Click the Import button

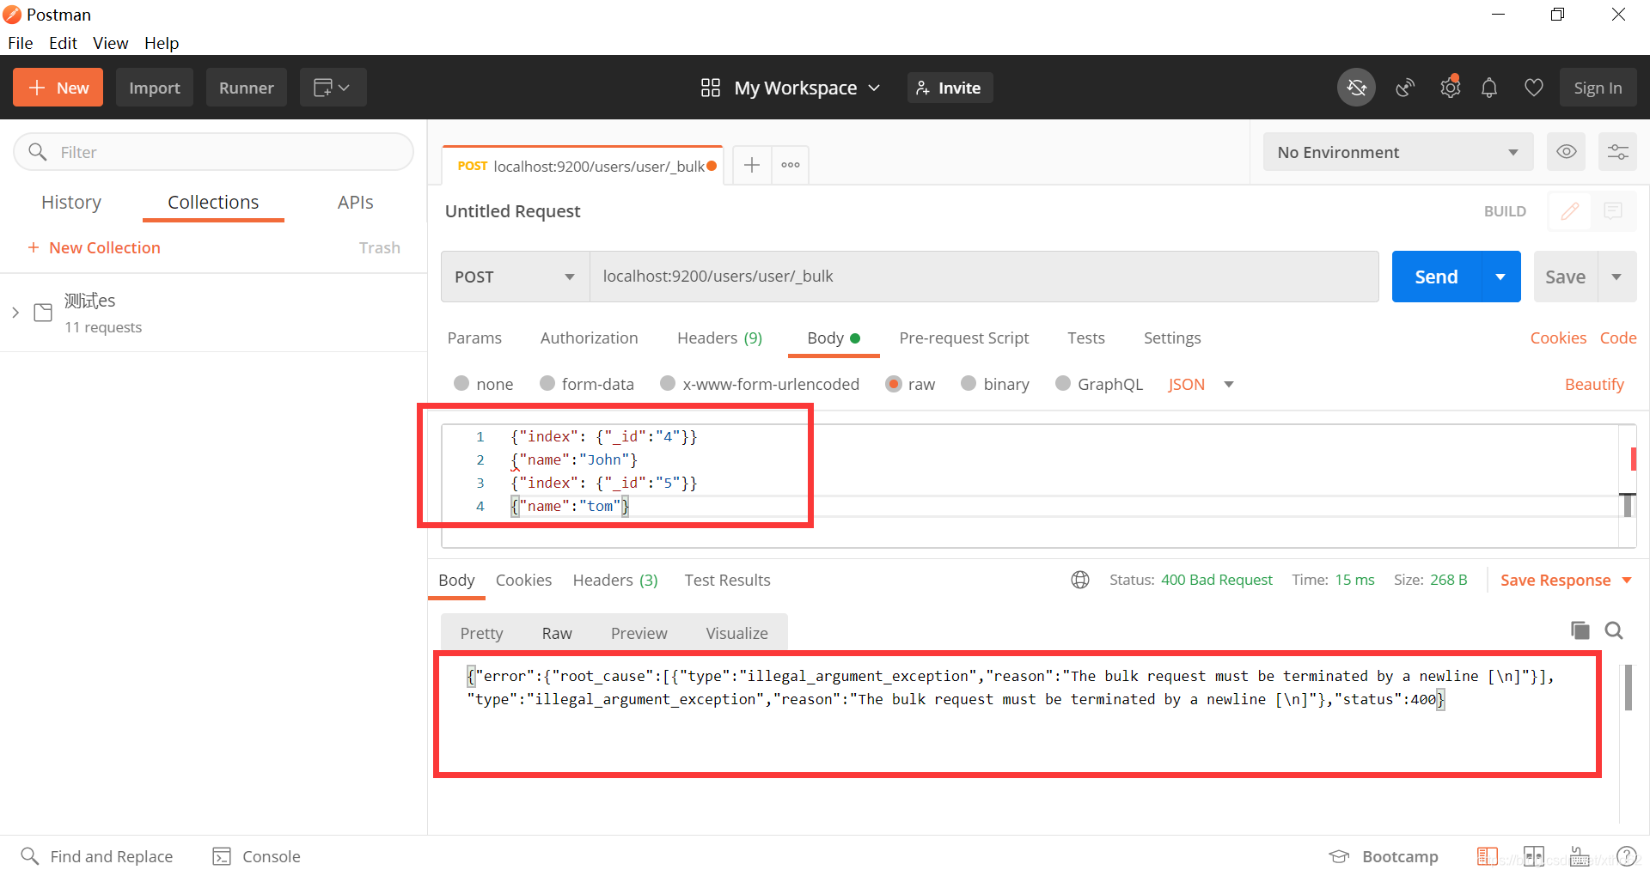pos(155,88)
